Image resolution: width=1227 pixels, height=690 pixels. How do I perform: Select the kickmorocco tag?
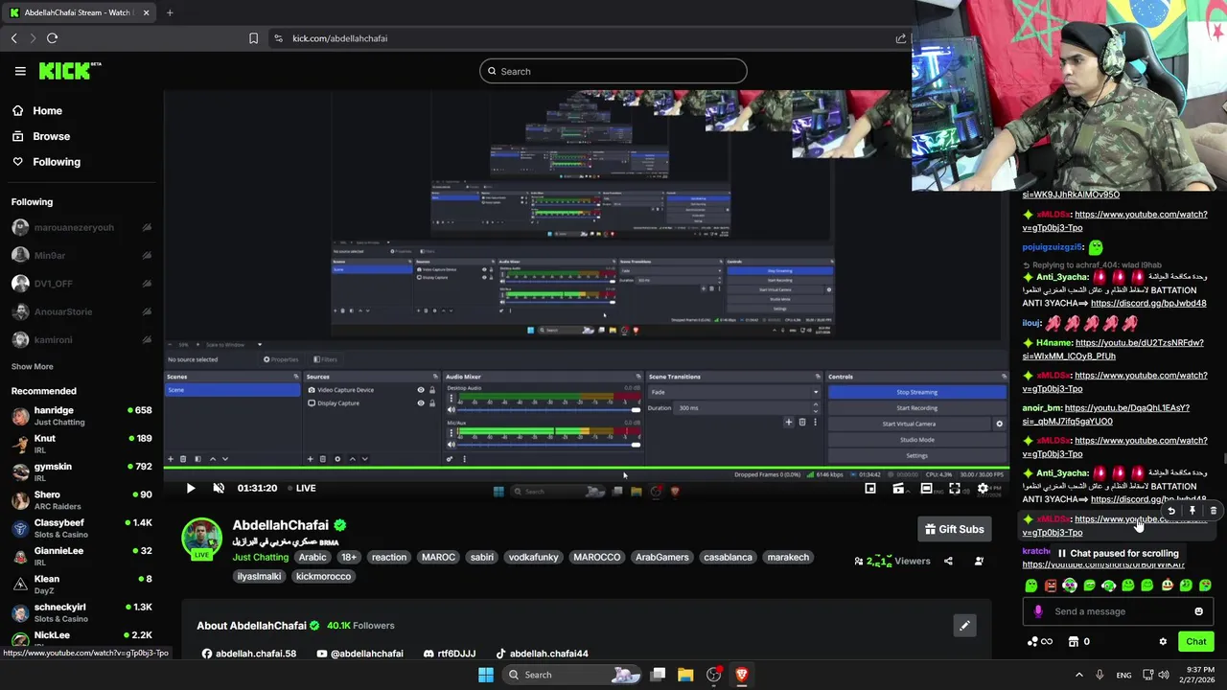323,576
